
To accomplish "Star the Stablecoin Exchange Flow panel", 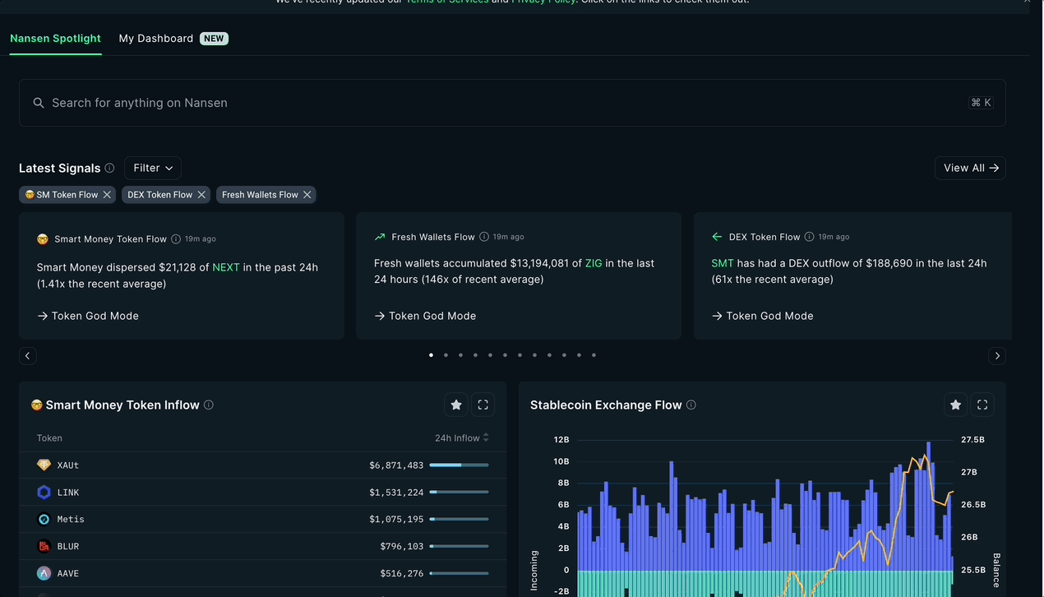I will tap(955, 405).
